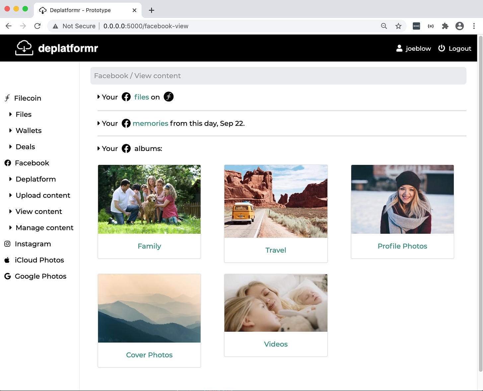Open the Profile Photos album link
Screen dimensions: 483x391
[x=402, y=246]
